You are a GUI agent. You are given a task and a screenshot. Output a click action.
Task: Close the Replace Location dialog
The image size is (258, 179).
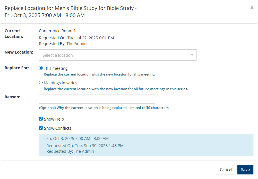(252, 8)
